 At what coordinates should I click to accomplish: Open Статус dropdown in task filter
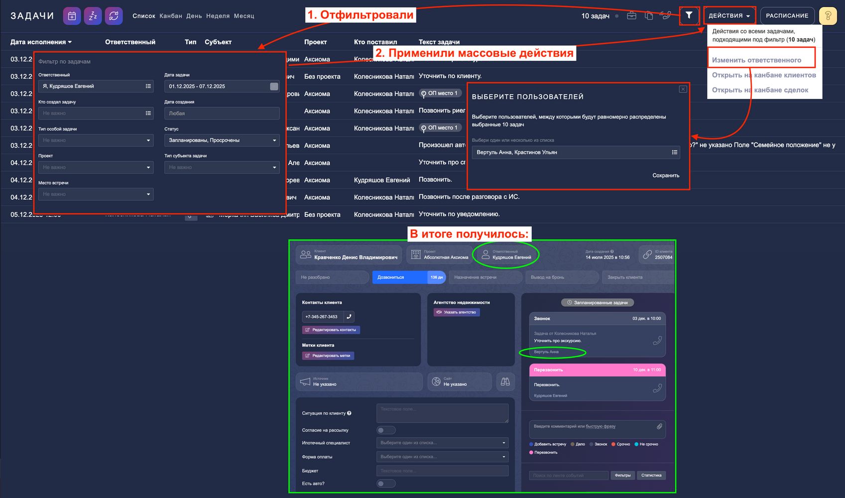[x=222, y=140]
